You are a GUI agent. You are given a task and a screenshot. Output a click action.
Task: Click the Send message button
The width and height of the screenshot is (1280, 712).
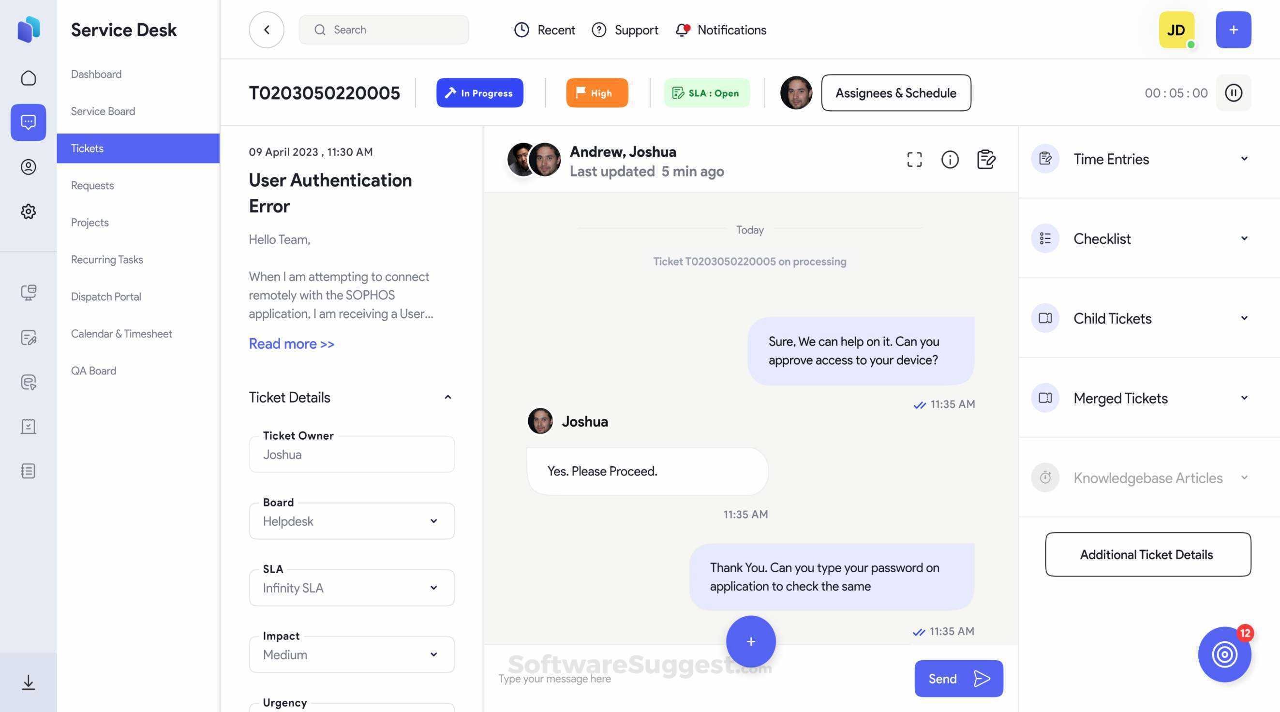[x=958, y=678]
